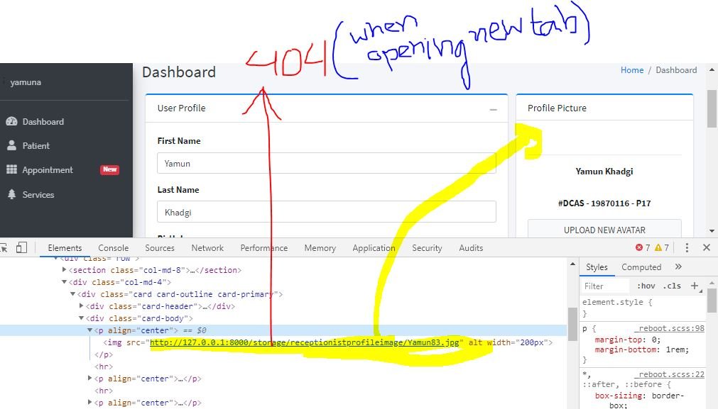Open the DevTools three-dot menu
718x409 pixels.
(687, 247)
